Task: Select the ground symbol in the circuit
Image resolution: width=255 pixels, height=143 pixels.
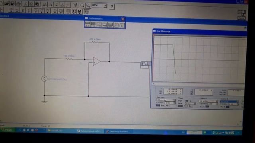Action: pos(44,102)
